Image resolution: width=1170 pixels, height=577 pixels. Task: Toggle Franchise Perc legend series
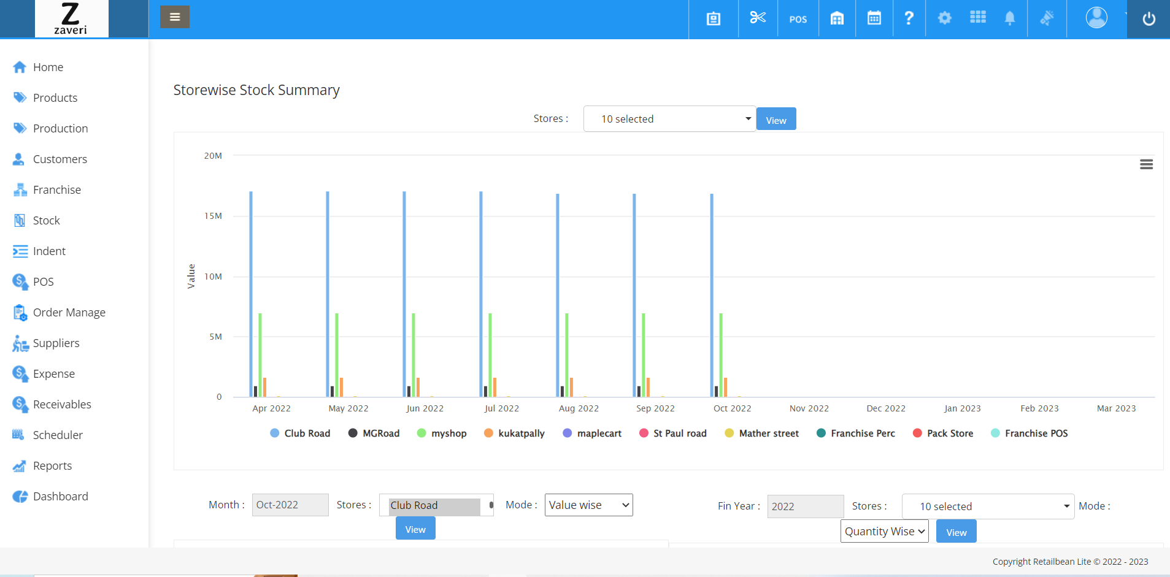(x=856, y=433)
